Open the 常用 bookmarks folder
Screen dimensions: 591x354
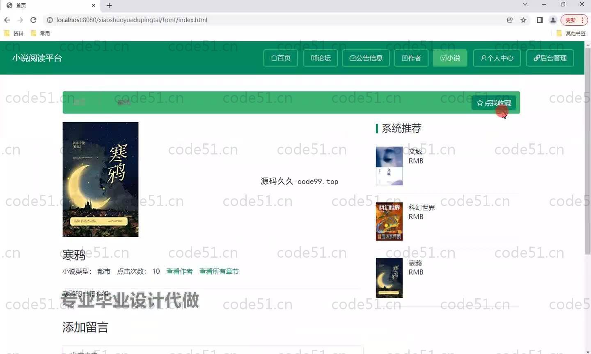pyautogui.click(x=40, y=33)
